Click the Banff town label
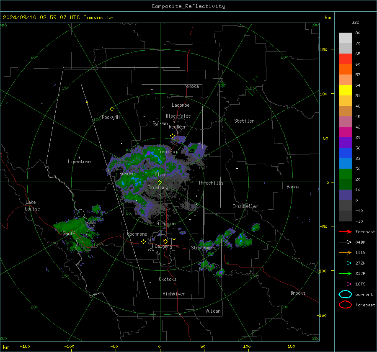This screenshot has width=377, height=352. click(69, 234)
